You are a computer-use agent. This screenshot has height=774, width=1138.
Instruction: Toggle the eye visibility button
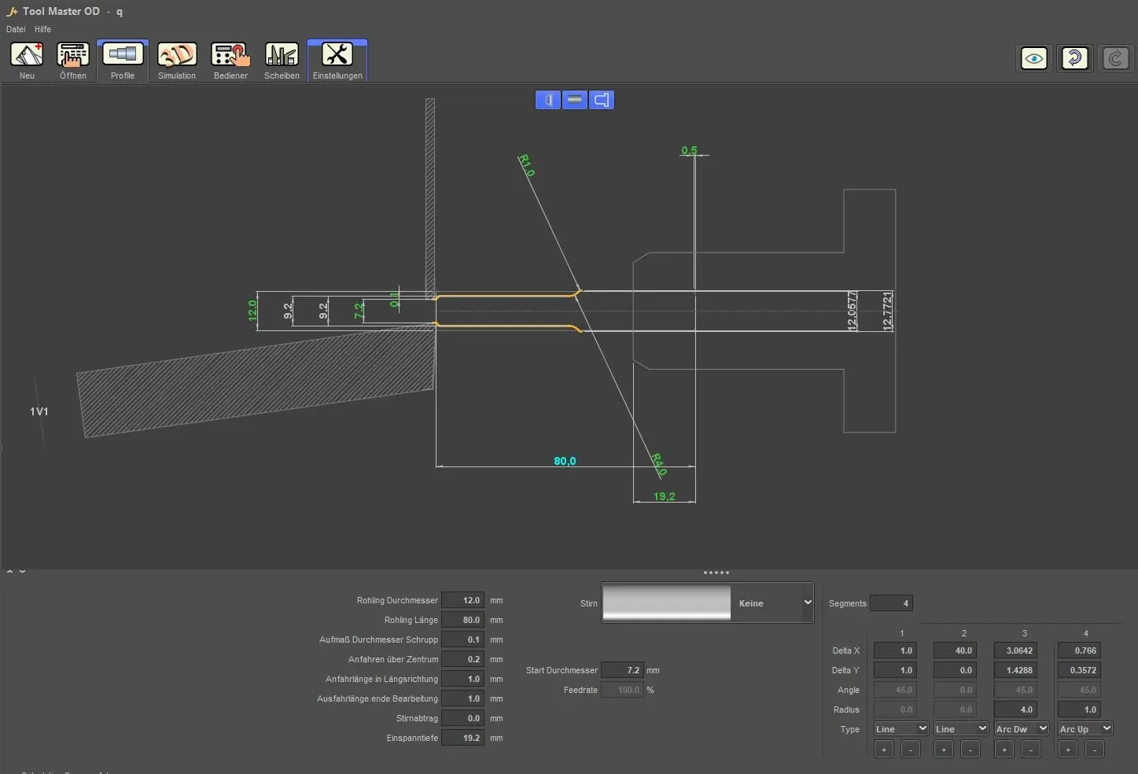1033,58
